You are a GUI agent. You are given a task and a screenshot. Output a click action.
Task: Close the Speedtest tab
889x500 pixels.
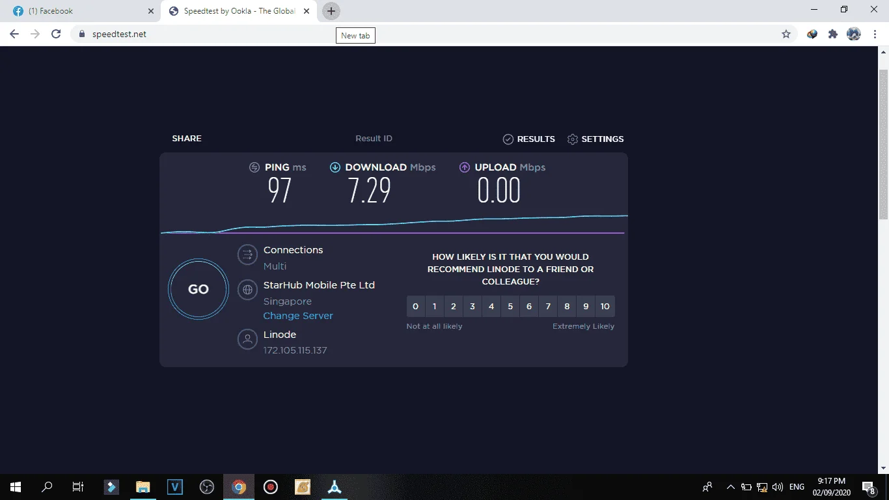coord(307,11)
